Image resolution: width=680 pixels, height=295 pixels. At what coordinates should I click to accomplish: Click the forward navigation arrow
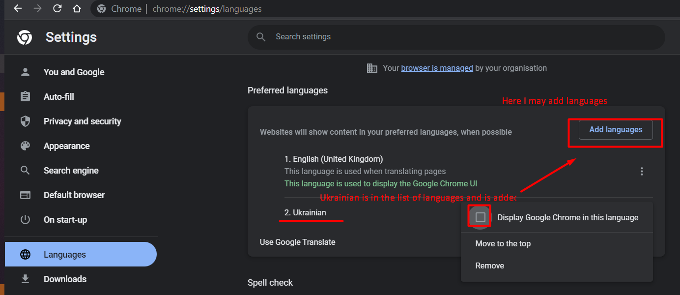[37, 9]
